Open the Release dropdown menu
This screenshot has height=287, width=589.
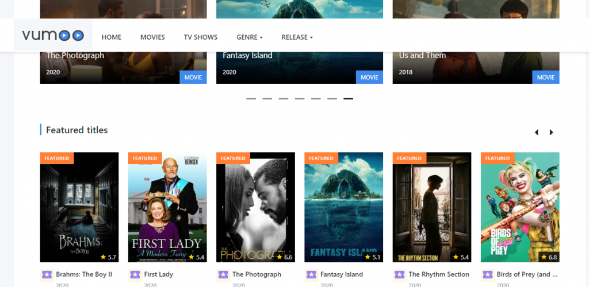pos(297,37)
